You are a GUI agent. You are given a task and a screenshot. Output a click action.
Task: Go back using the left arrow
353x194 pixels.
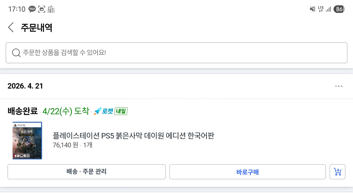pyautogui.click(x=11, y=27)
